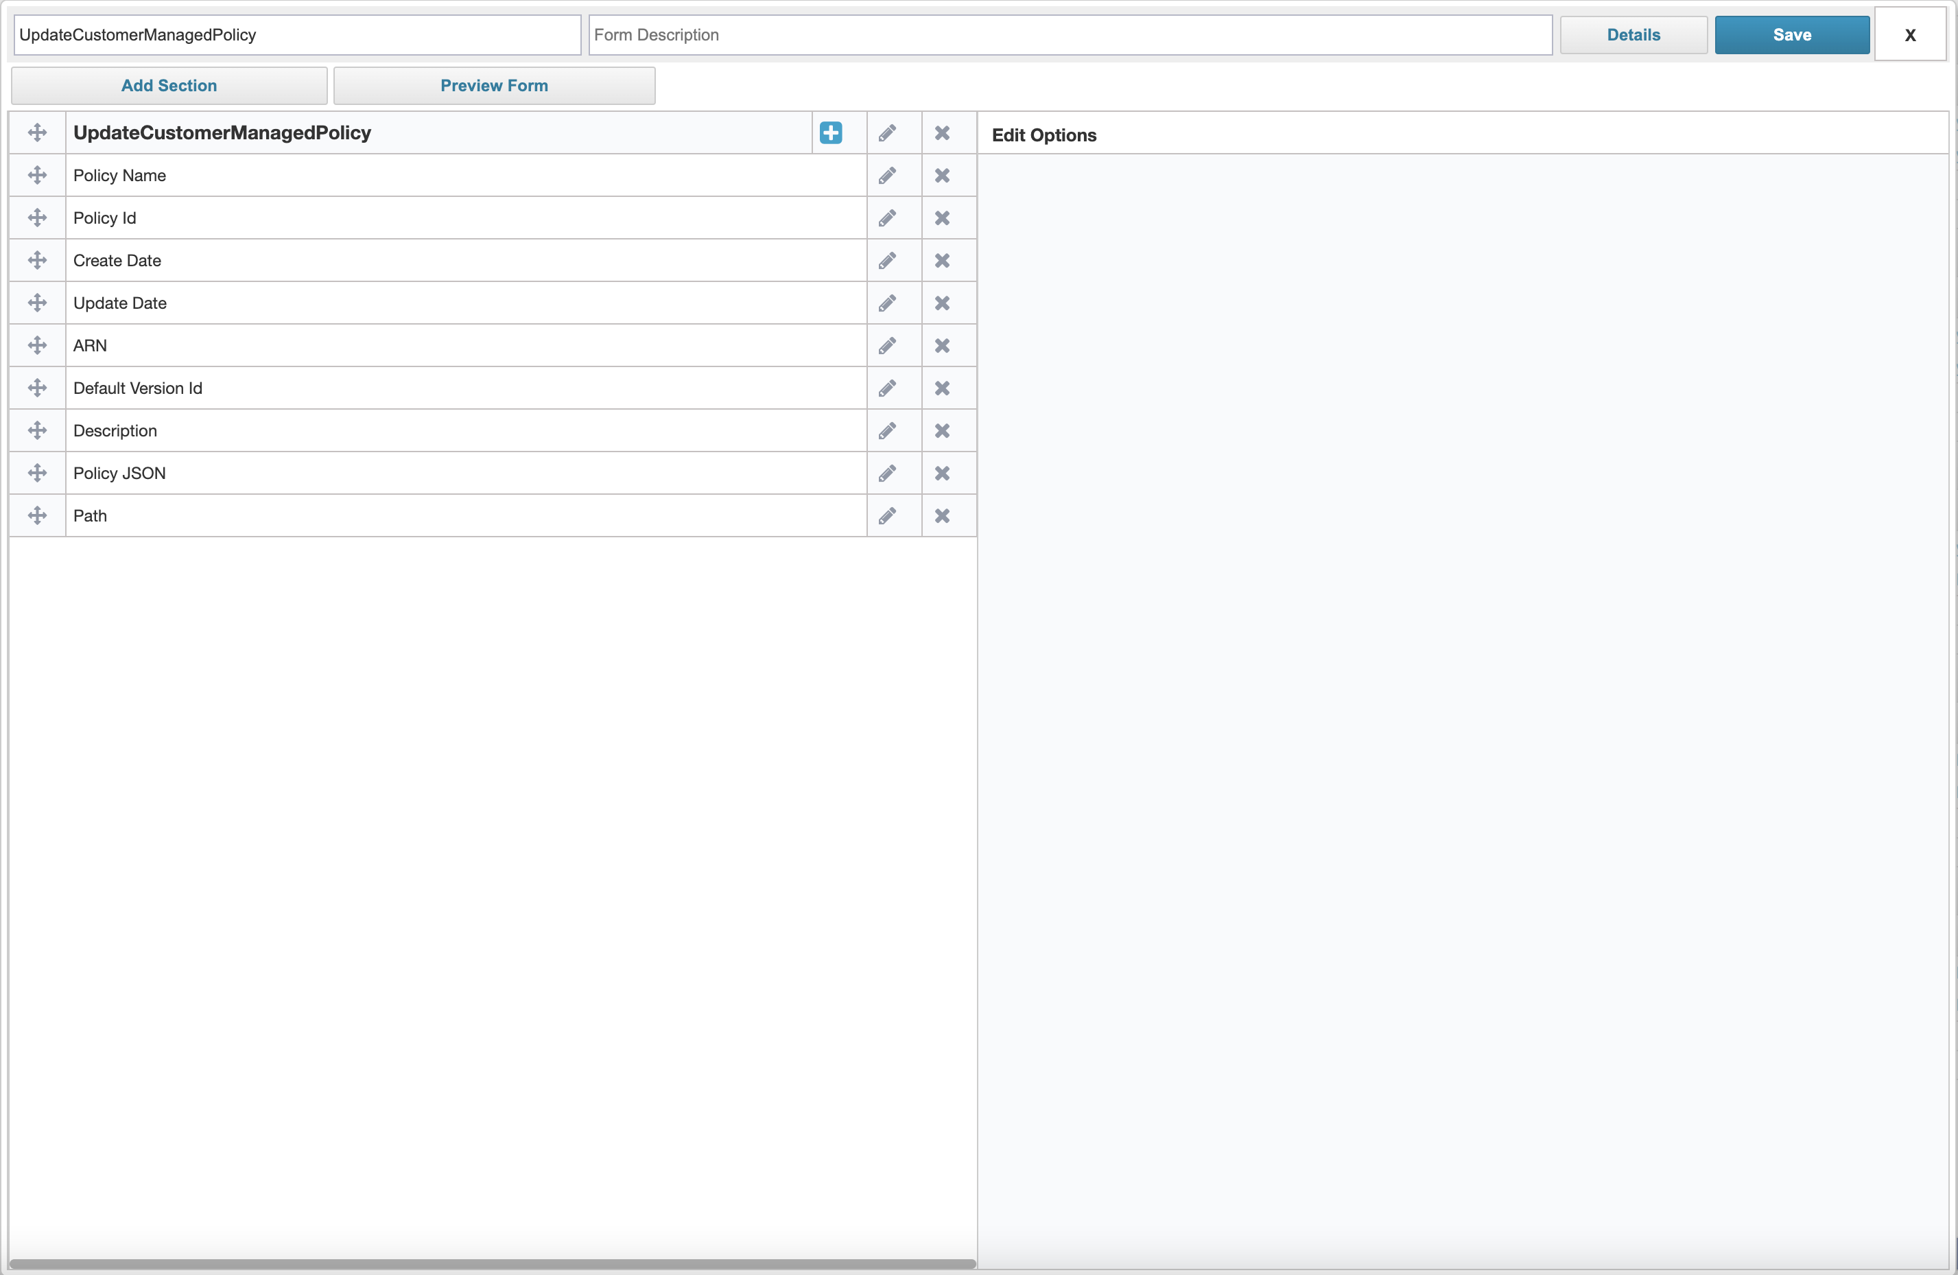Click the UpdateCustomerManagedPolicy section title
The image size is (1958, 1275).
click(x=222, y=132)
